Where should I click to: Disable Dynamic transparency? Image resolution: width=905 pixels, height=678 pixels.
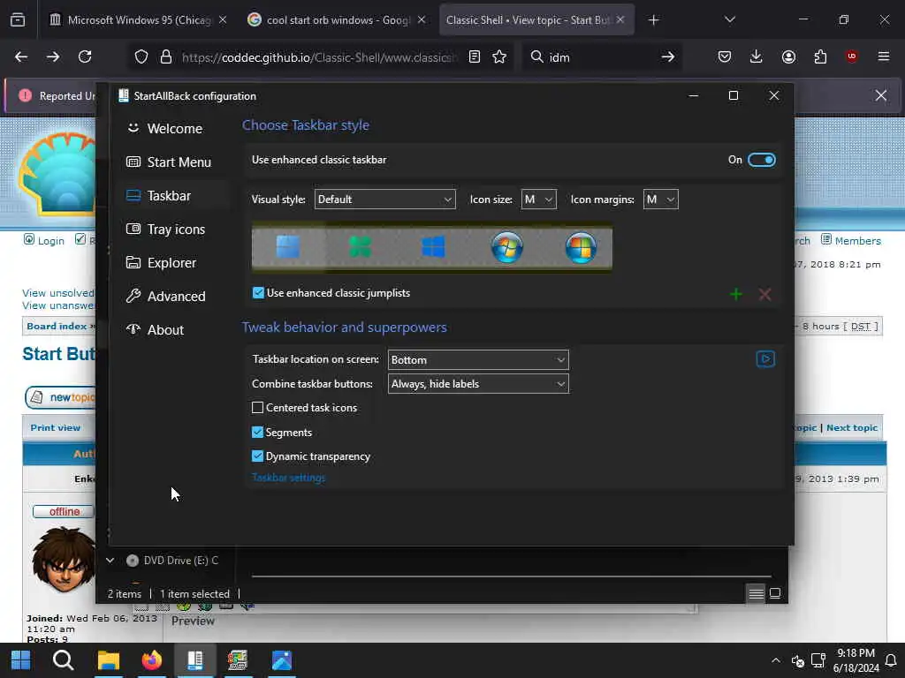(x=257, y=456)
